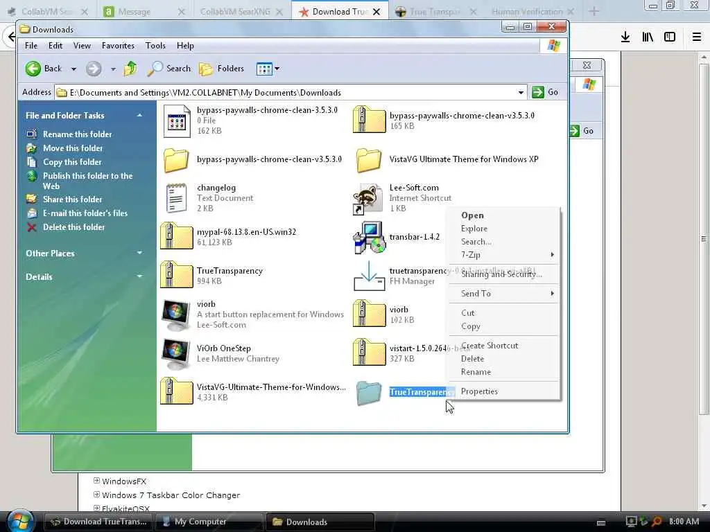This screenshot has height=532, width=710.
Task: Toggle the Folders pane toolbar button
Action: click(222, 69)
